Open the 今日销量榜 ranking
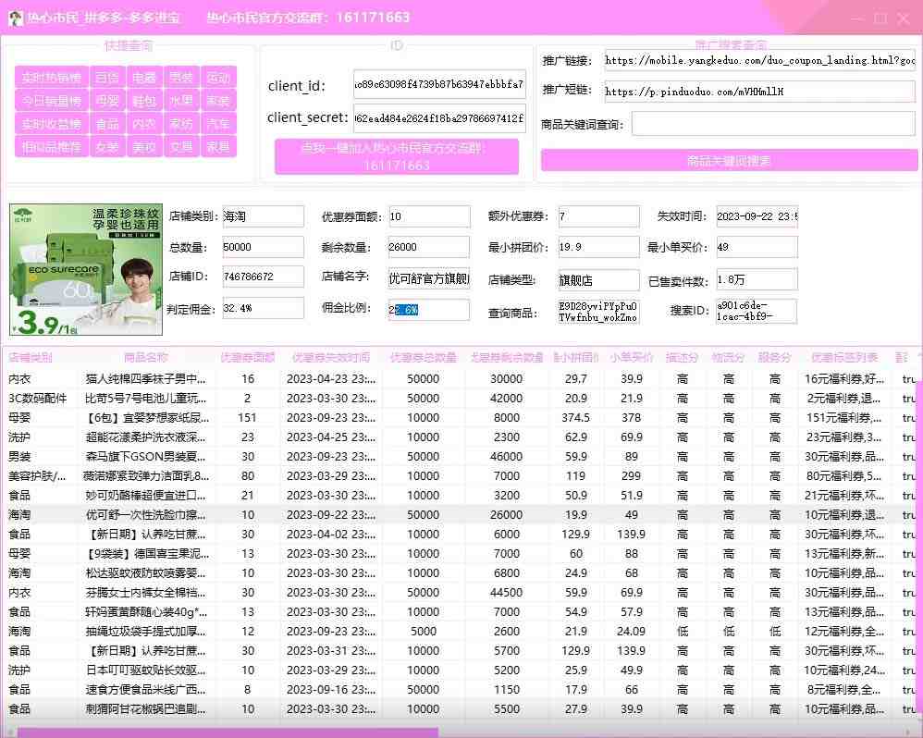 [50, 102]
